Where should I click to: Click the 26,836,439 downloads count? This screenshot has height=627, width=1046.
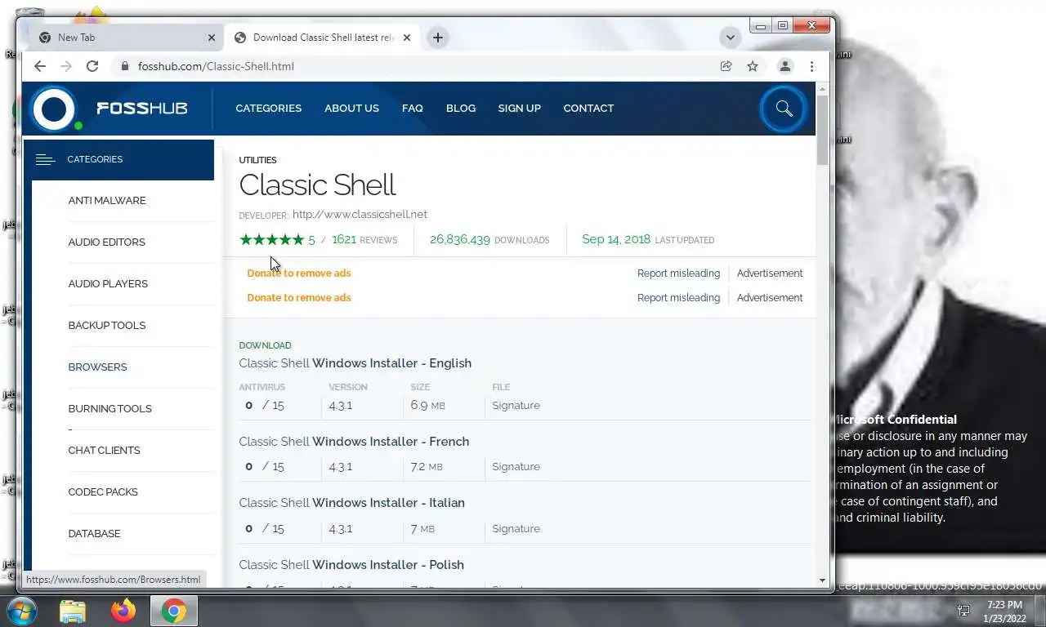pyautogui.click(x=460, y=239)
